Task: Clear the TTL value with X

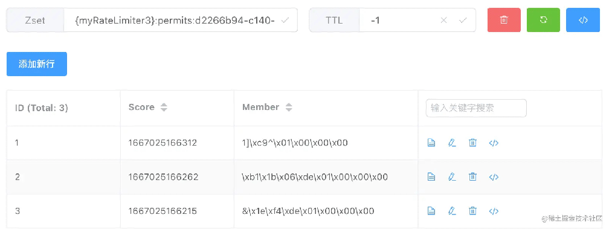Action: [x=443, y=20]
